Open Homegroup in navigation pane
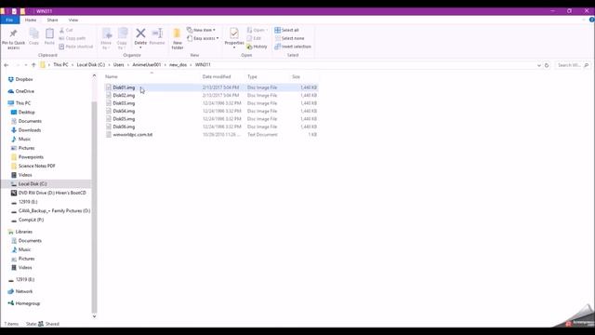This screenshot has height=335, width=595. [x=24, y=303]
